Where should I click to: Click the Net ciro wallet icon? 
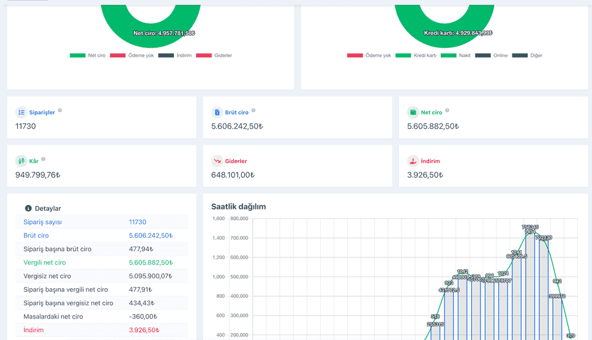413,112
